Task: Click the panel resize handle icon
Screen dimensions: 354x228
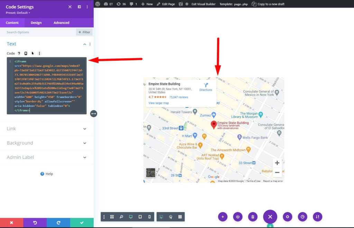Action: [x=94, y=114]
